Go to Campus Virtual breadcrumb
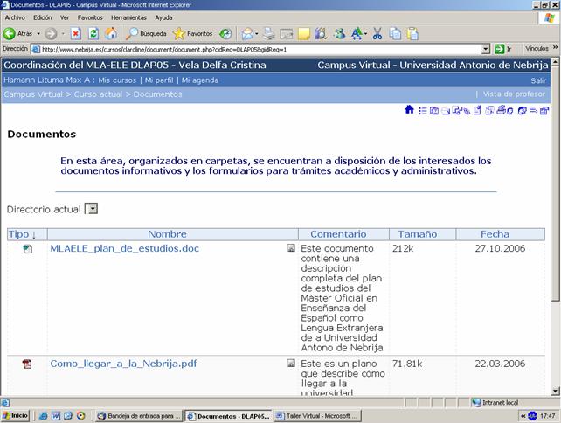 coord(33,94)
